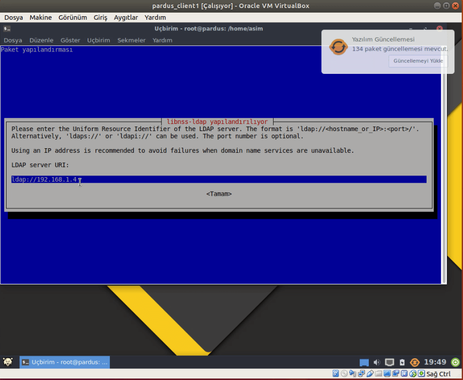Open the Sekmeler menu
This screenshot has width=463, height=380.
pos(131,40)
